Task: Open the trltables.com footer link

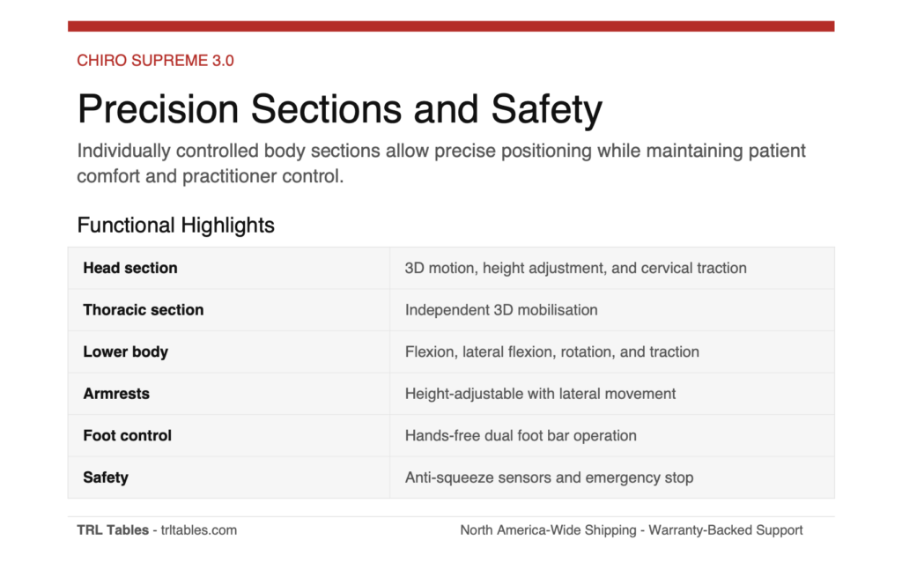Action: point(198,530)
